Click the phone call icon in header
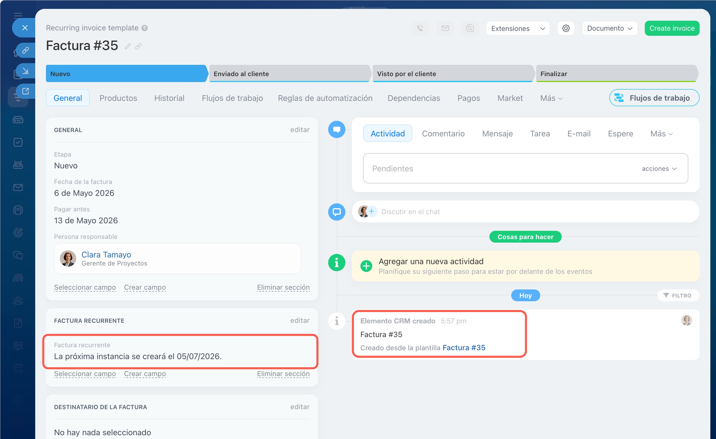This screenshot has height=439, width=716. coord(420,28)
